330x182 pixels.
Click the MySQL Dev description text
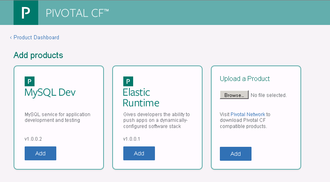tap(57, 117)
